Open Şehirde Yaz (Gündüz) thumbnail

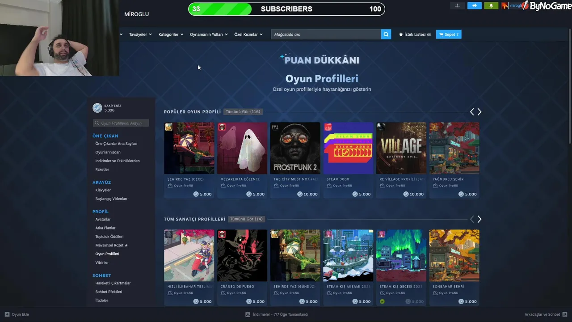pyautogui.click(x=295, y=255)
